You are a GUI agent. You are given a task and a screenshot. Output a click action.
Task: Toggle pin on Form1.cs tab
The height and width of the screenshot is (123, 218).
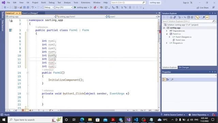17,13
